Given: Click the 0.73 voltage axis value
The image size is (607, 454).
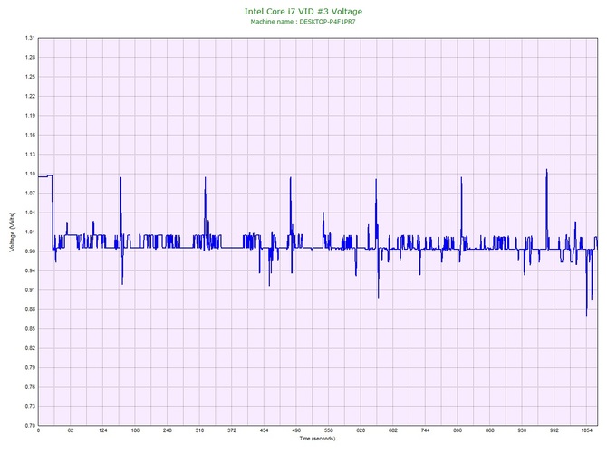Looking at the screenshot, I should coord(30,406).
